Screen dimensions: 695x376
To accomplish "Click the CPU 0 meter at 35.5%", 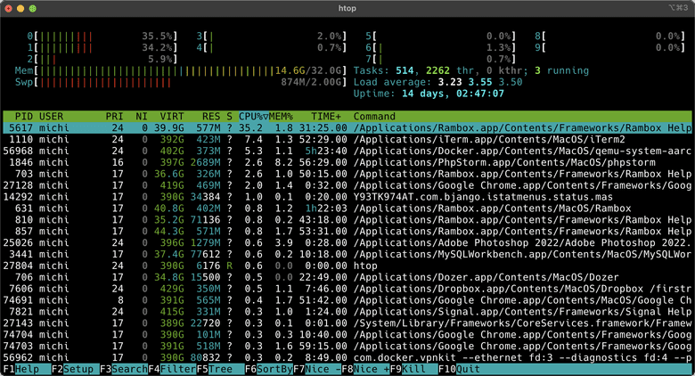I will pos(102,36).
